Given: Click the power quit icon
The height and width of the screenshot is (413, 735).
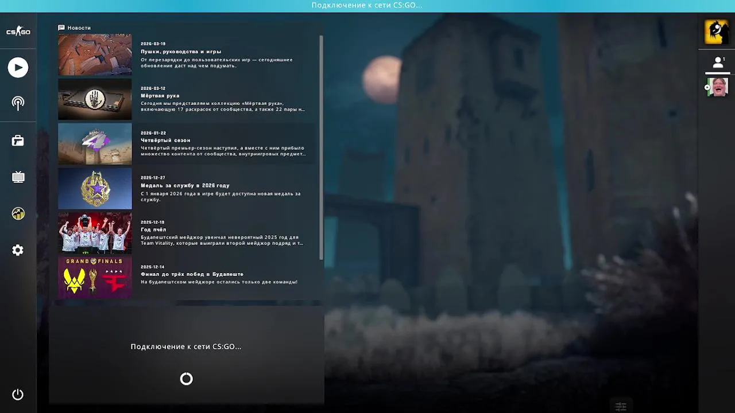Looking at the screenshot, I should pos(18,395).
